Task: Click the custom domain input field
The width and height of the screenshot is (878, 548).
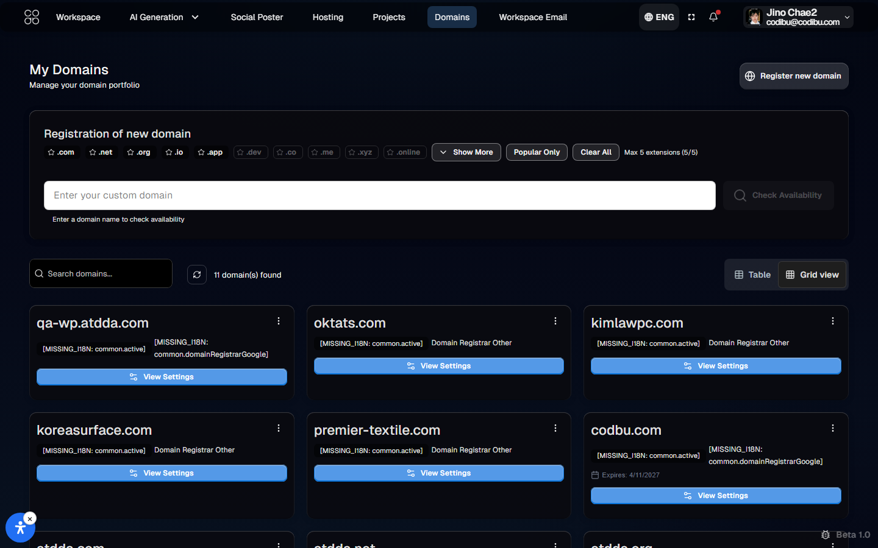Action: (380, 195)
